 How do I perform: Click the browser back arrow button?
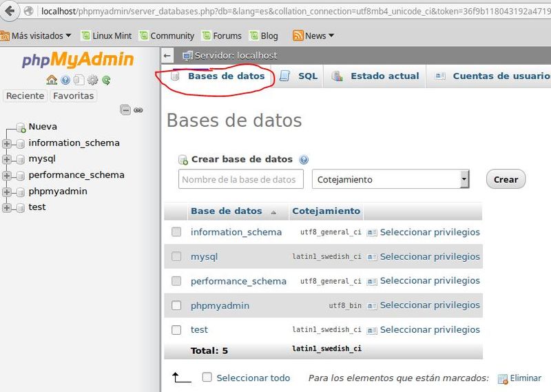point(10,11)
